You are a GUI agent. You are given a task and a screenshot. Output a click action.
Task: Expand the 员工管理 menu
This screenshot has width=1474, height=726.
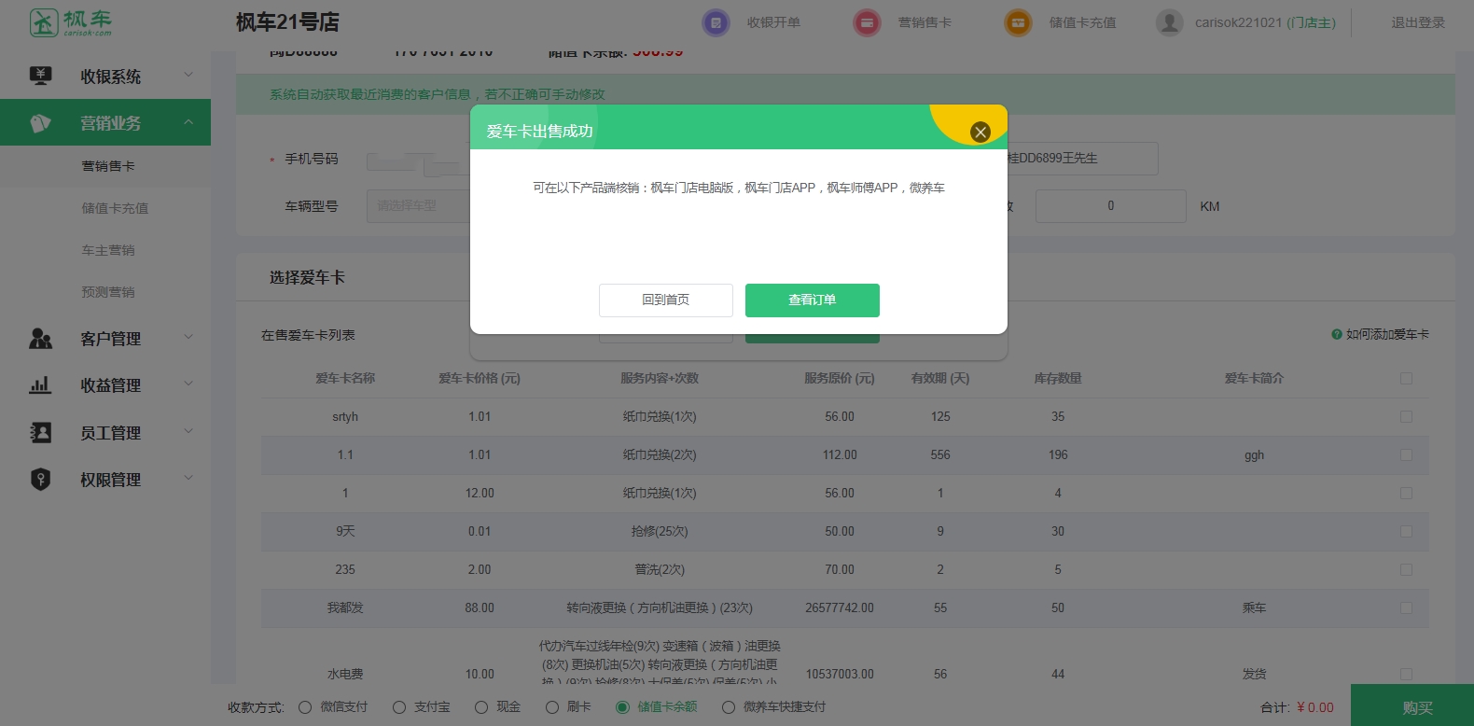[110, 433]
